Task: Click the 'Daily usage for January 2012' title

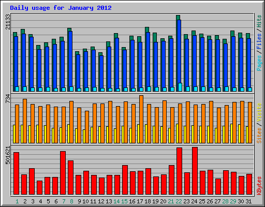Action: (61, 8)
